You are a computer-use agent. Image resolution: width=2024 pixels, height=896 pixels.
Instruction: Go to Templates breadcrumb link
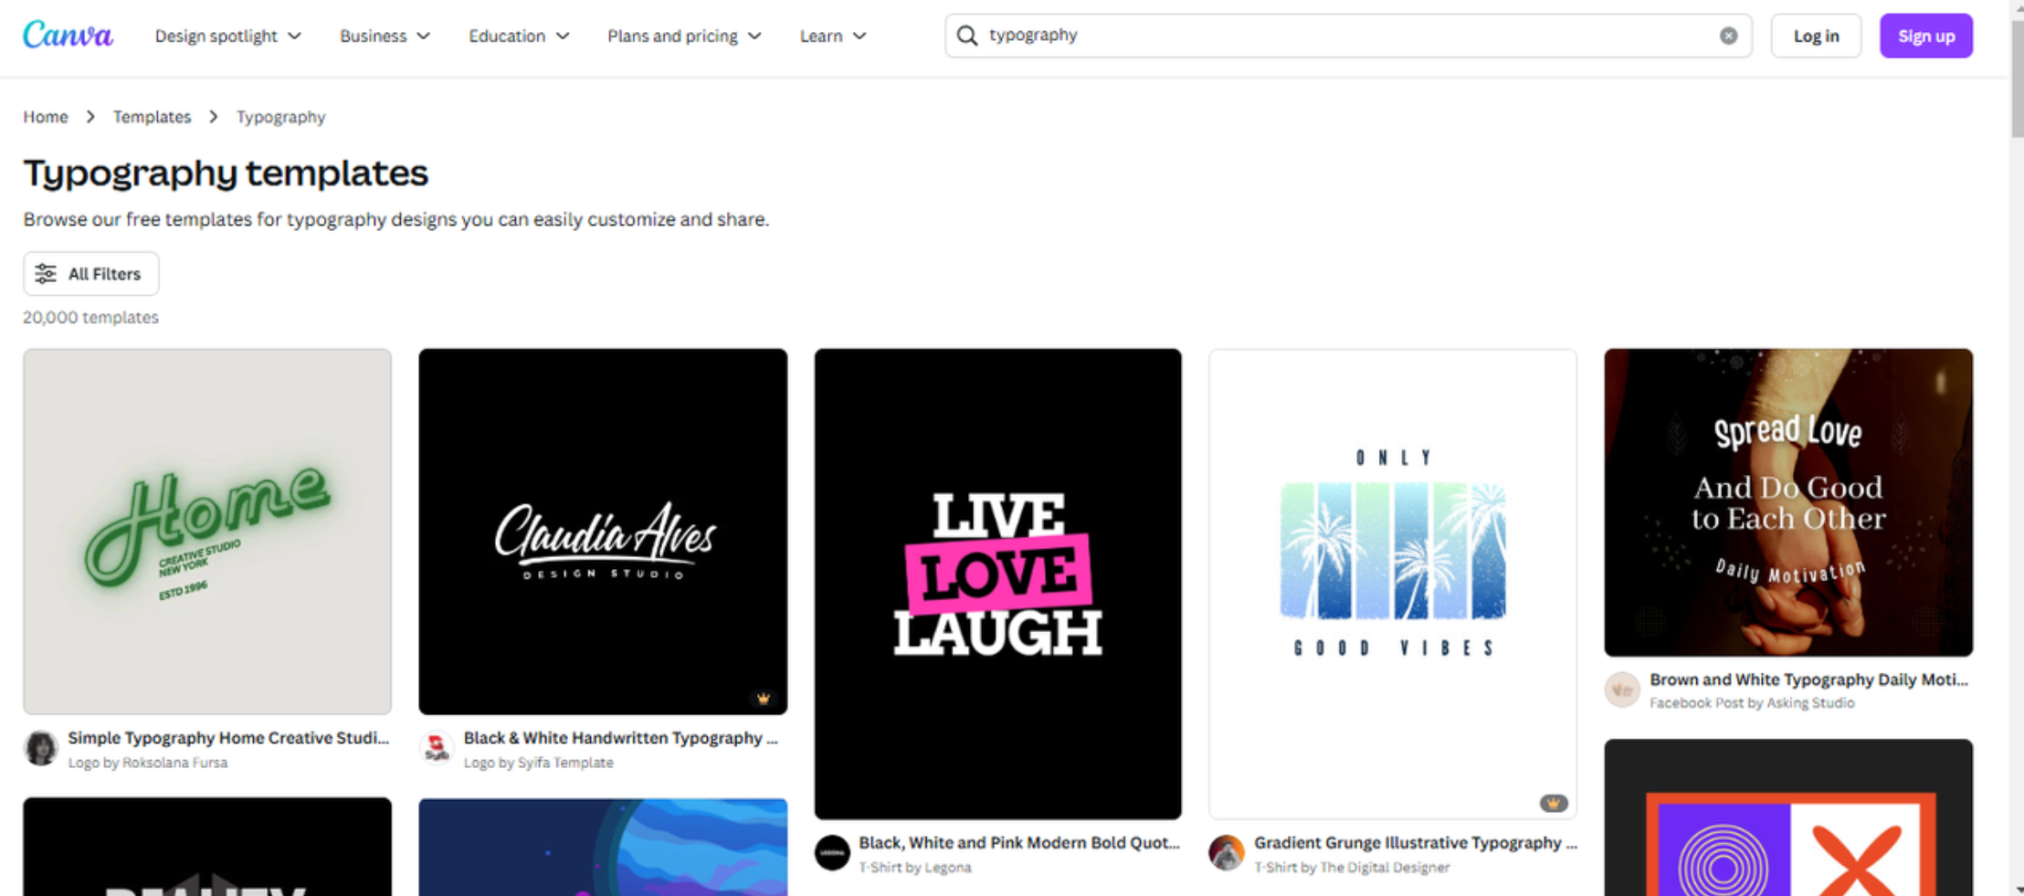(x=152, y=117)
